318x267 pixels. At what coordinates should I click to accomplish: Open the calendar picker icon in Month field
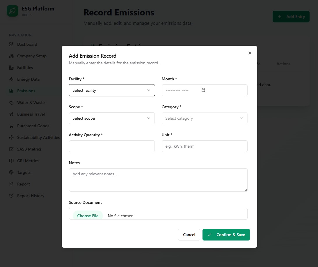203,90
